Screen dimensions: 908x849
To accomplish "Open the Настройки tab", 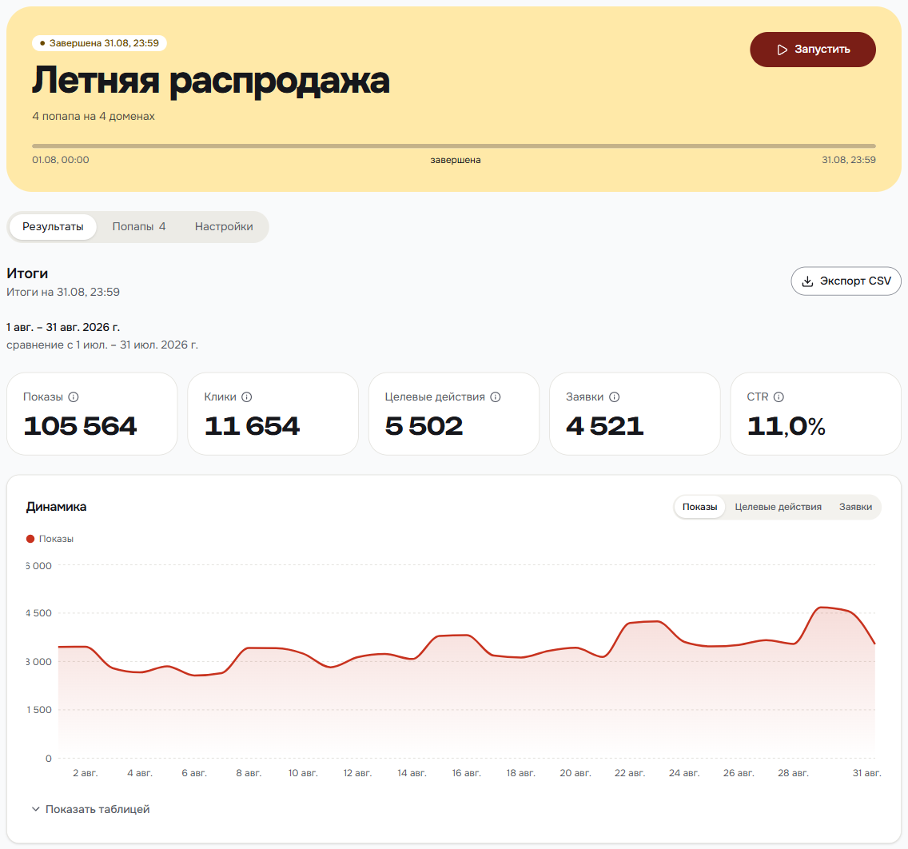I will click(x=224, y=227).
